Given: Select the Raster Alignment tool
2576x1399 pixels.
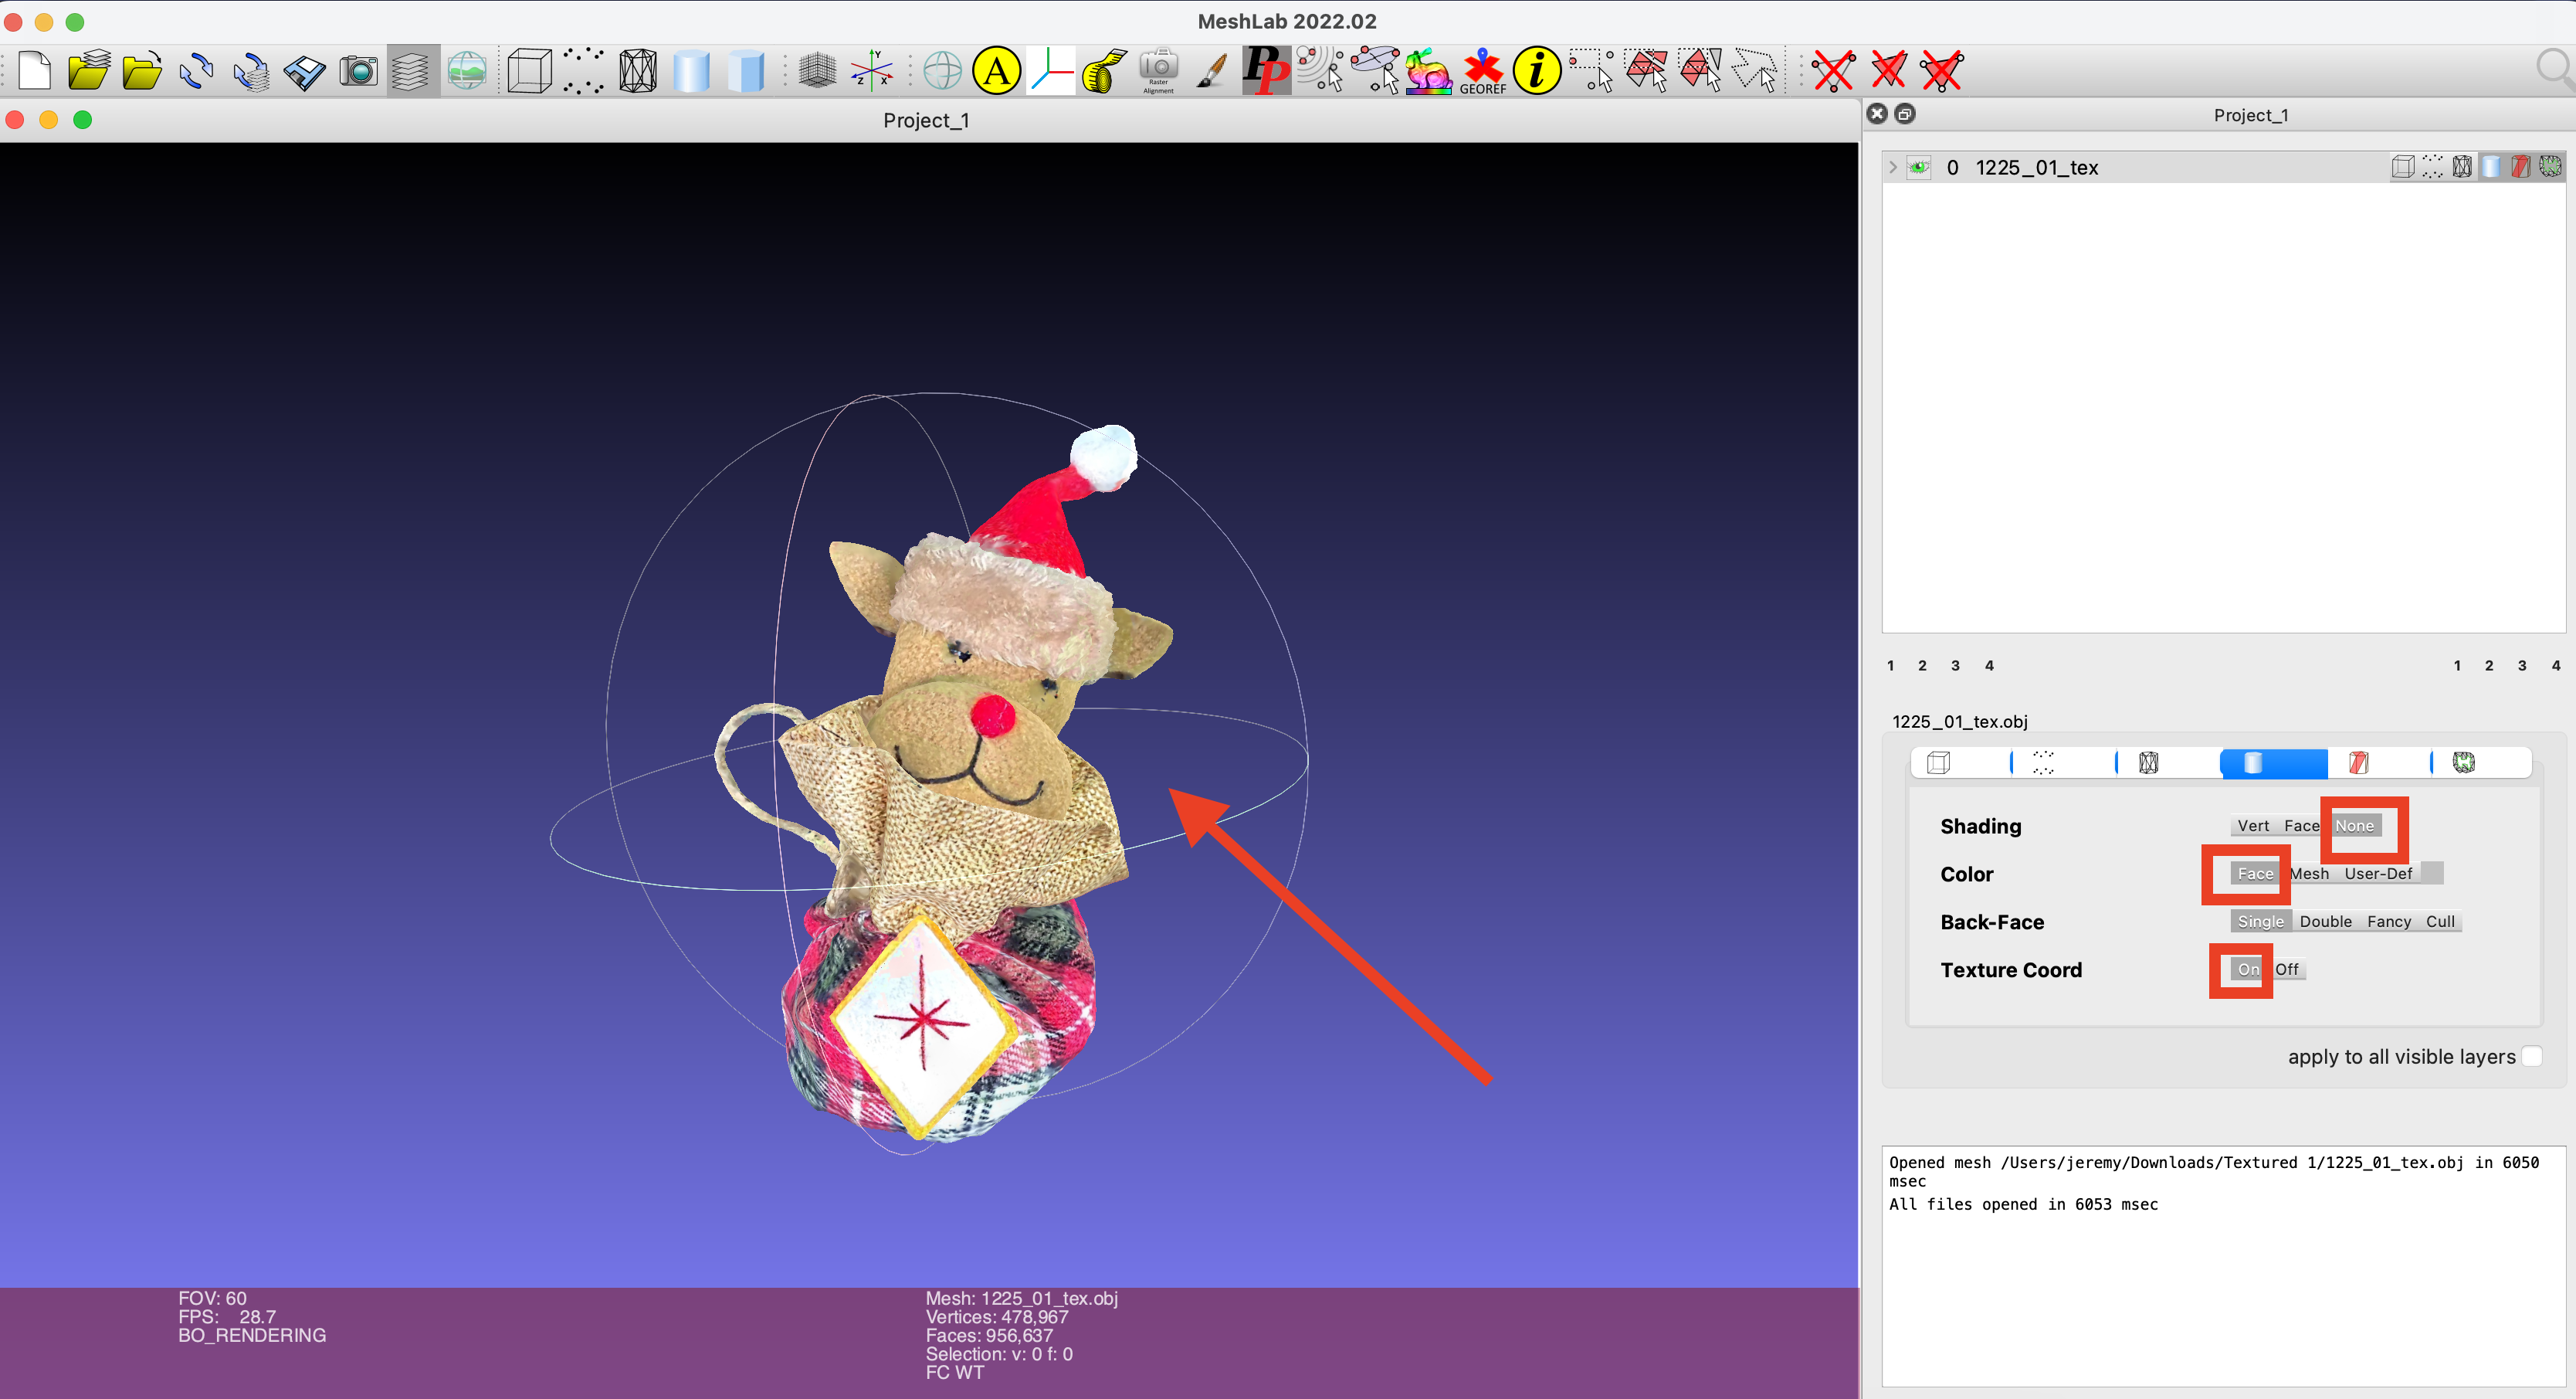Looking at the screenshot, I should [1157, 70].
